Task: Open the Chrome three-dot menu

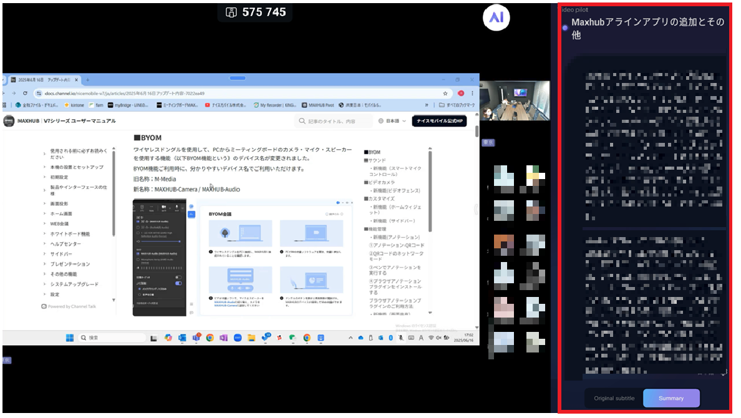Action: coord(472,93)
